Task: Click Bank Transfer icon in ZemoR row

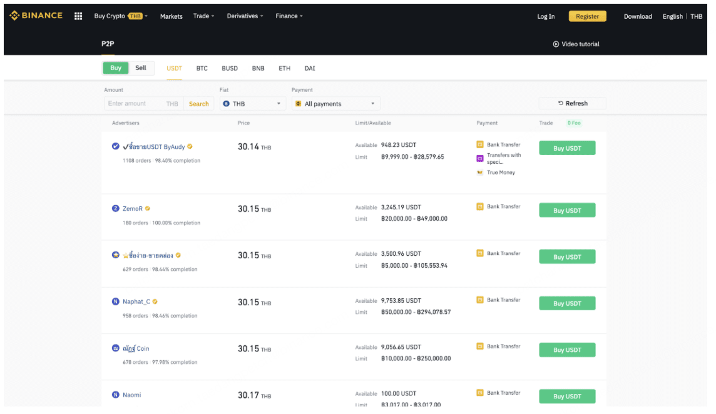Action: 480,206
